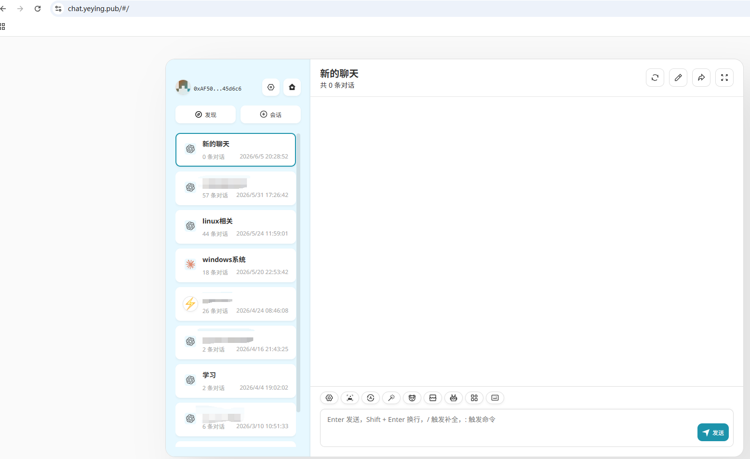
Task: Click the torn-page clear context icon
Action: tap(433, 398)
